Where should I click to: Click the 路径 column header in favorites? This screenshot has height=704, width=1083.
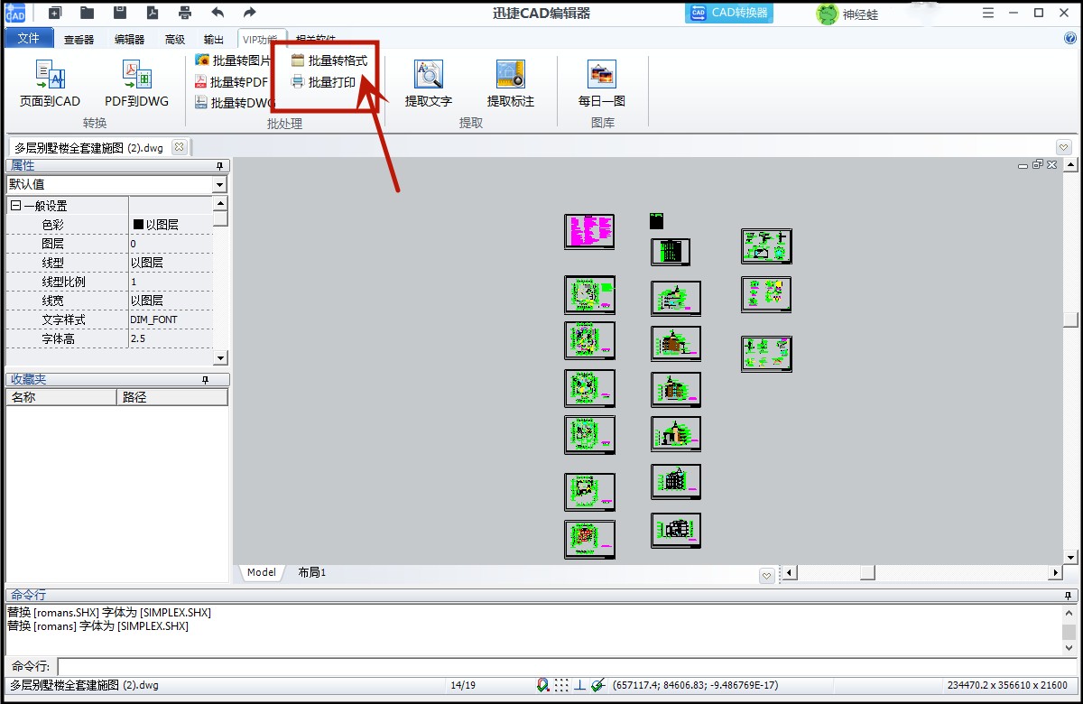(172, 397)
